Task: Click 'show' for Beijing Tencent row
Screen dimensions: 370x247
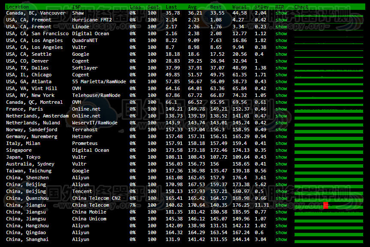Action: tap(281, 191)
